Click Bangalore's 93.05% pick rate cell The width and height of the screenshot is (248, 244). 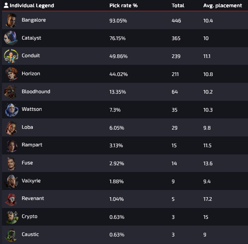click(118, 20)
